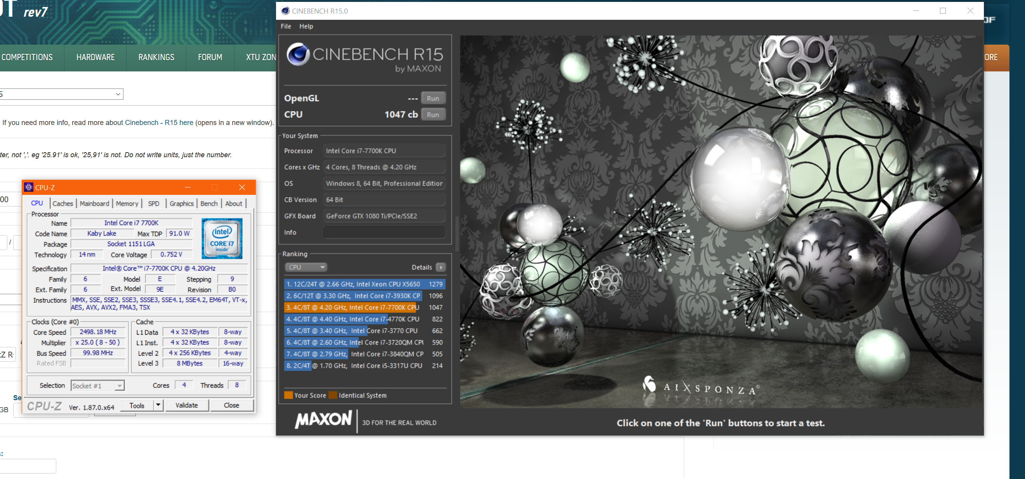Click the Core Speed value 2498.18 MHz
The width and height of the screenshot is (1025, 479).
click(98, 332)
